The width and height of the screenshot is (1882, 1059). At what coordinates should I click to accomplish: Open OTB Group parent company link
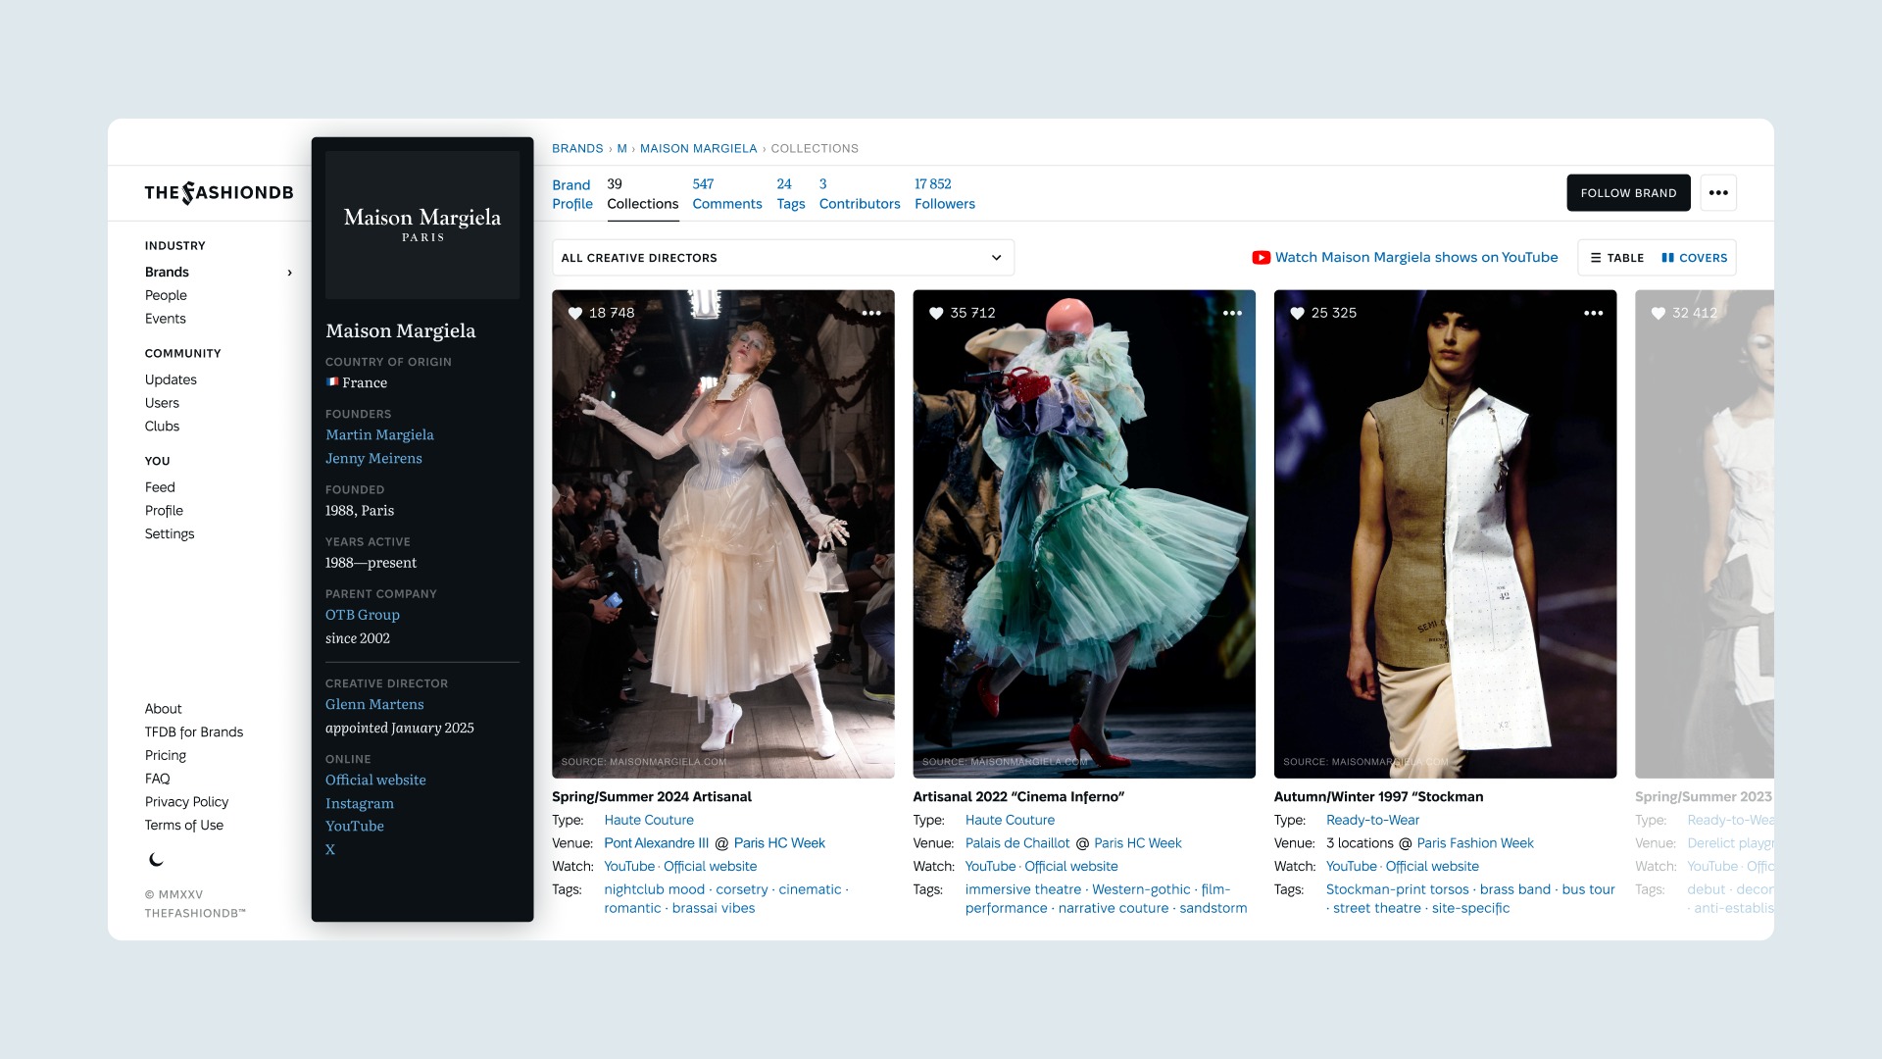tap(363, 615)
